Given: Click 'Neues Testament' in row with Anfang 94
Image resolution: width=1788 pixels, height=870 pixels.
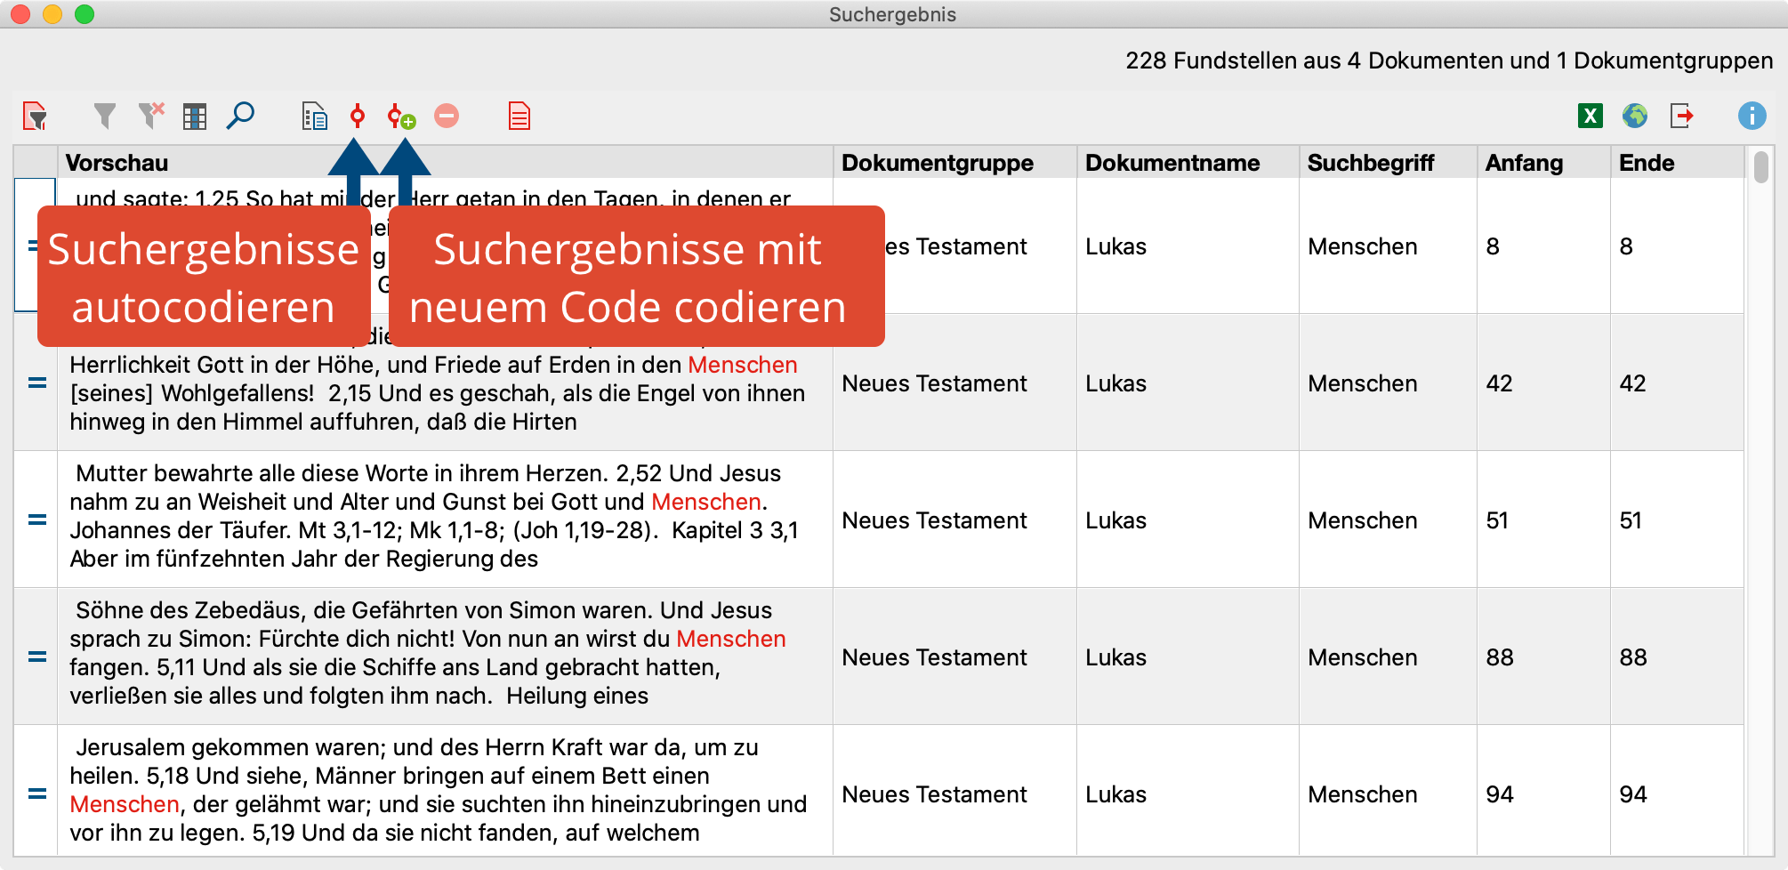Looking at the screenshot, I should coord(934,794).
